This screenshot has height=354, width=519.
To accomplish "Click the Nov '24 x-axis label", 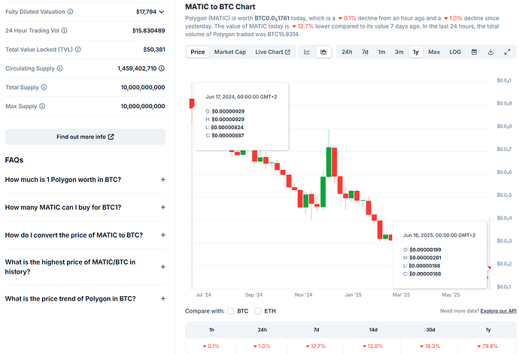I will point(304,295).
